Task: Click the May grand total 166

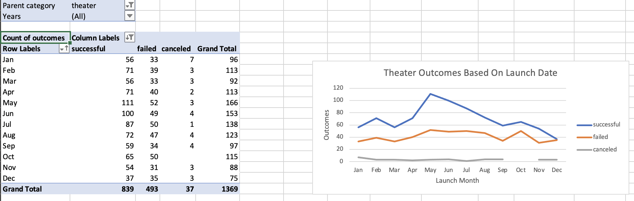Action: [x=232, y=103]
